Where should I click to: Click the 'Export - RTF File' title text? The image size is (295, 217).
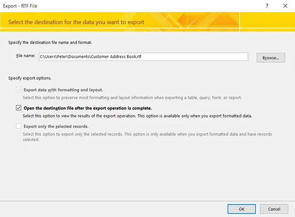coord(20,6)
